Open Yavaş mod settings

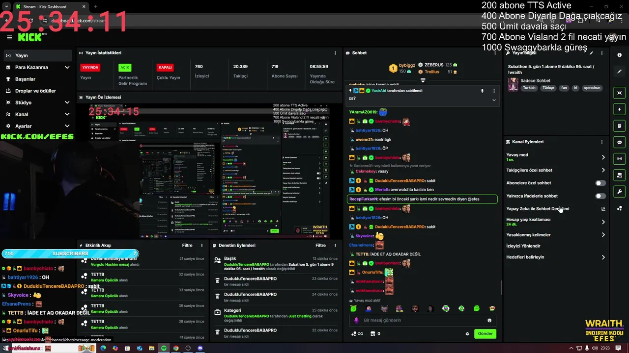coord(556,157)
